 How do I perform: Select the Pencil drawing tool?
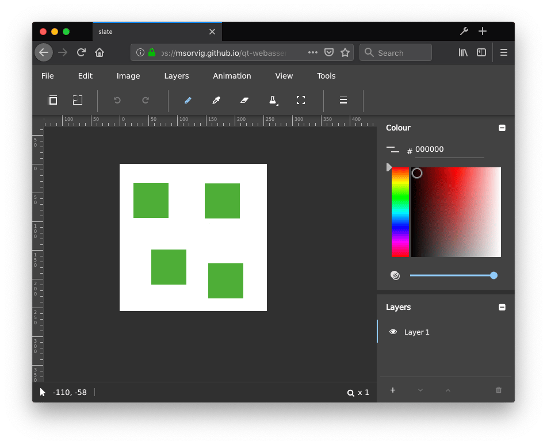point(188,101)
